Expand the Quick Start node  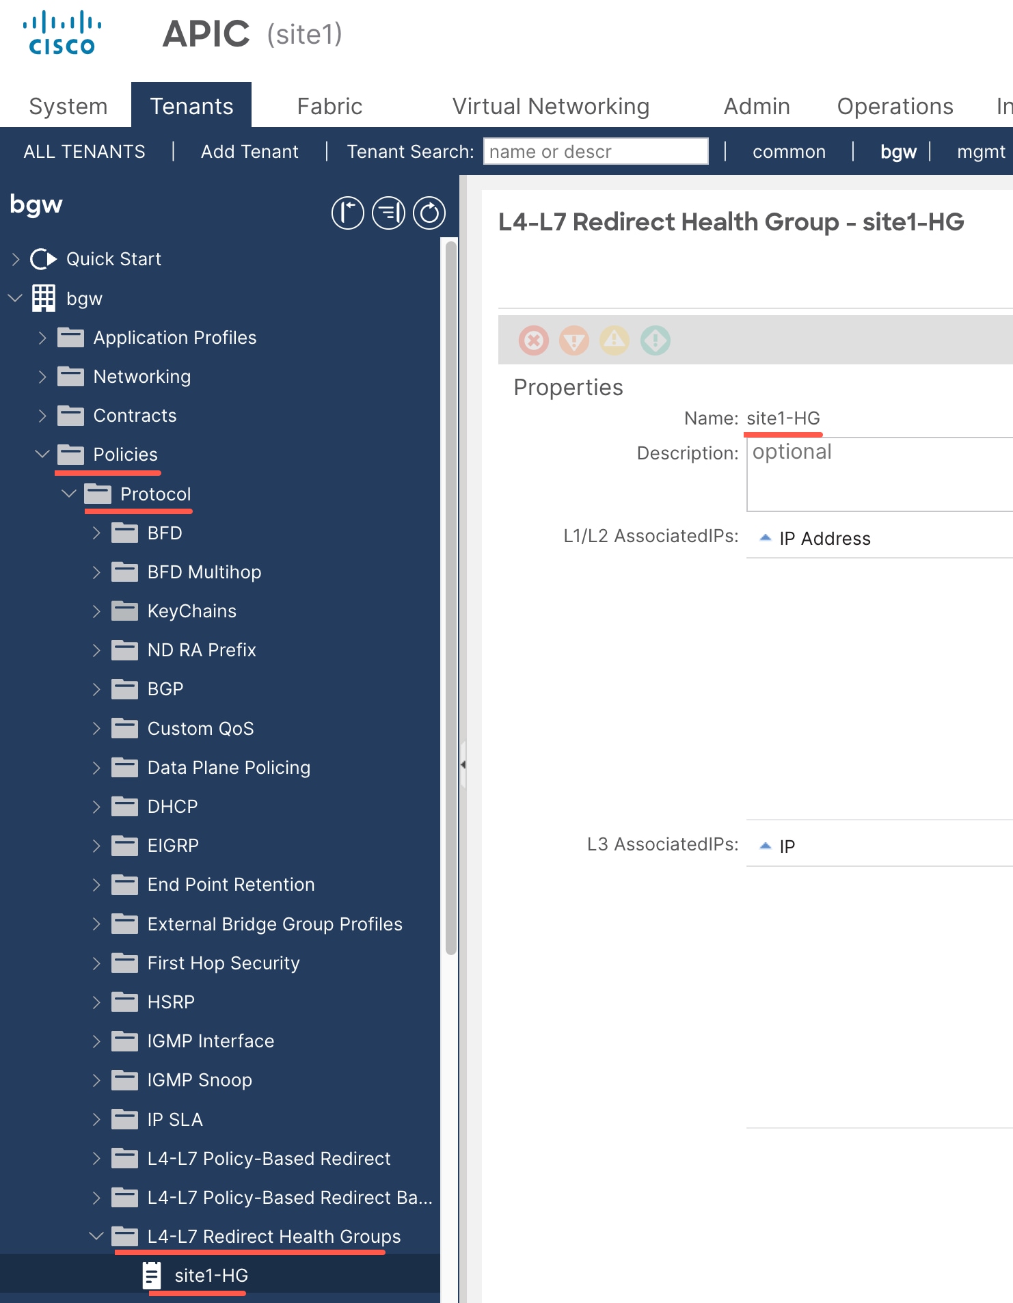(16, 259)
